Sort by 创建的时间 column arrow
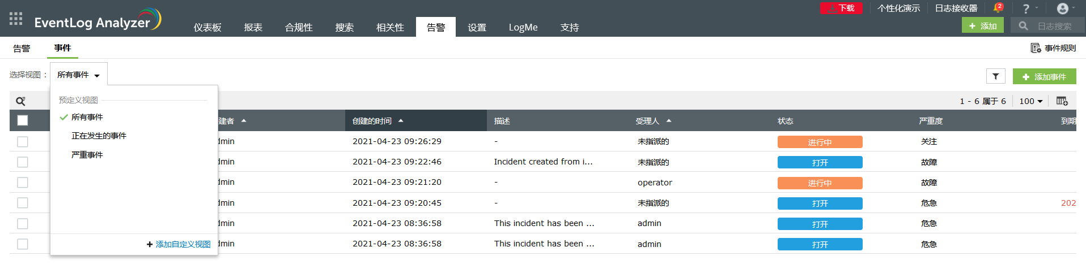Viewport: 1086px width, 273px height. pyautogui.click(x=401, y=121)
